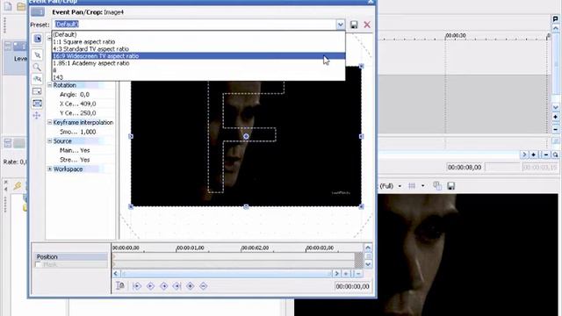Save the current Pan/Crop preset
Image resolution: width=562 pixels, height=316 pixels.
[x=354, y=25]
